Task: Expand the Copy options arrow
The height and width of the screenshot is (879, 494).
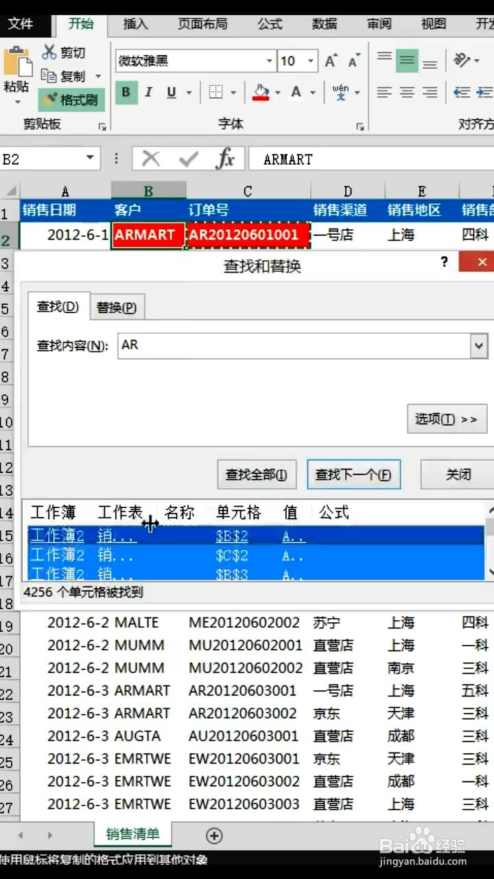Action: click(98, 76)
